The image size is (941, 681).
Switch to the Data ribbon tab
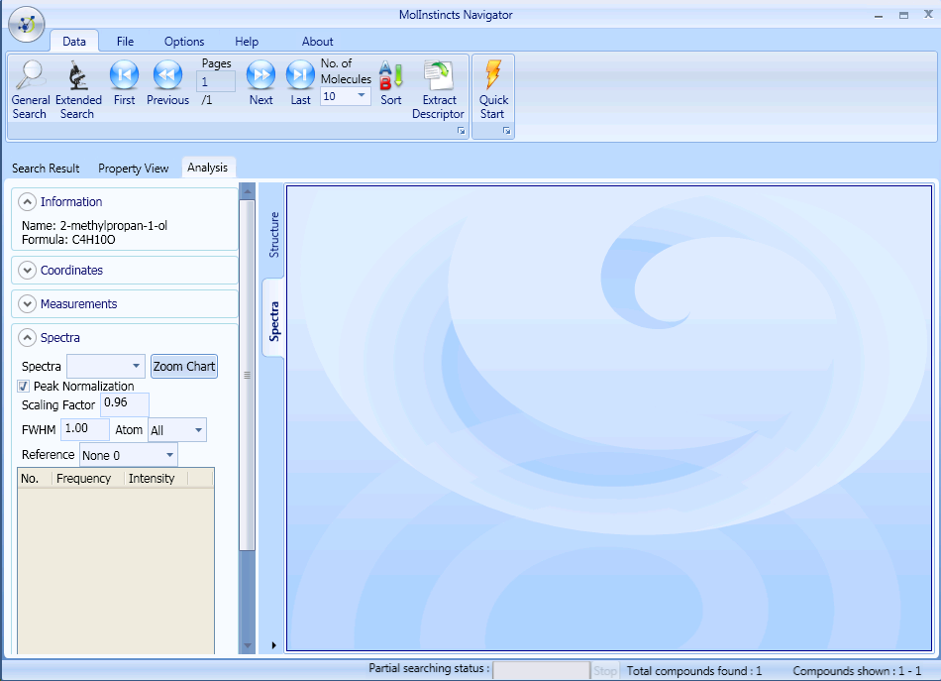(x=74, y=42)
